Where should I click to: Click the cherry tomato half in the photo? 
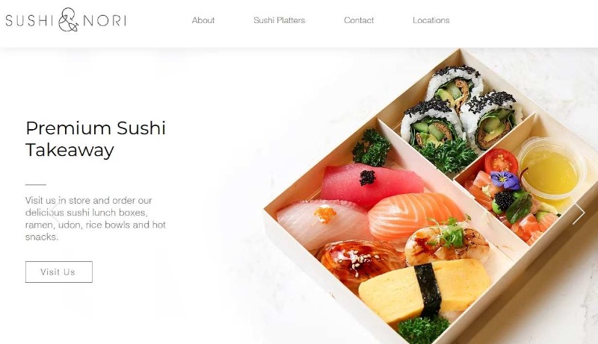click(501, 161)
